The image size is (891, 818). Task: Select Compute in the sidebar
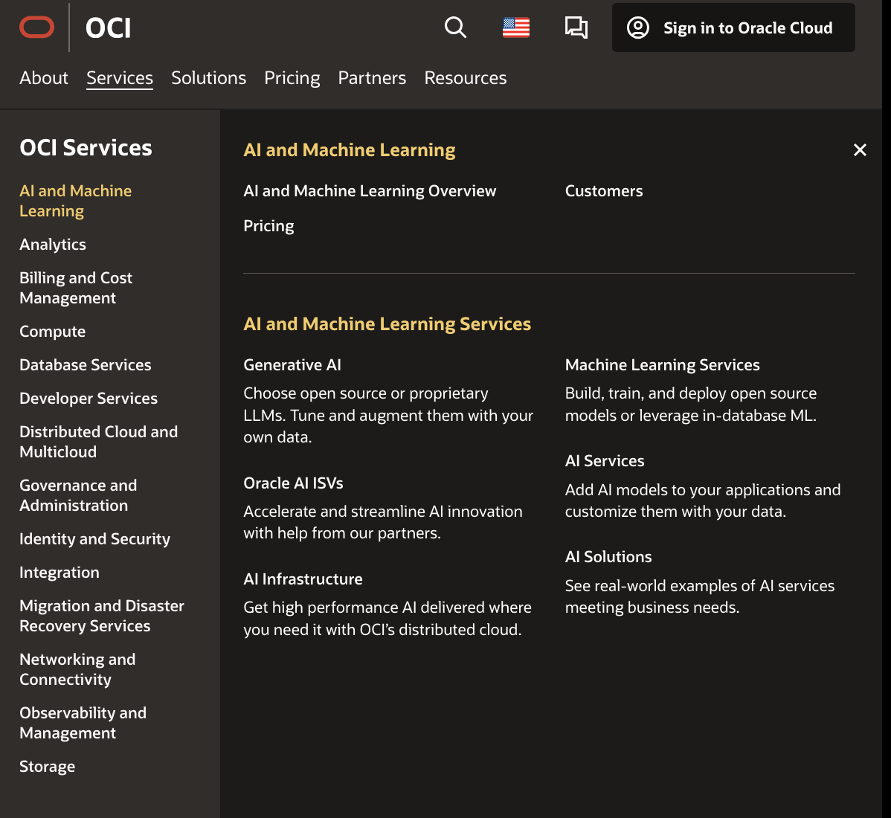point(52,331)
